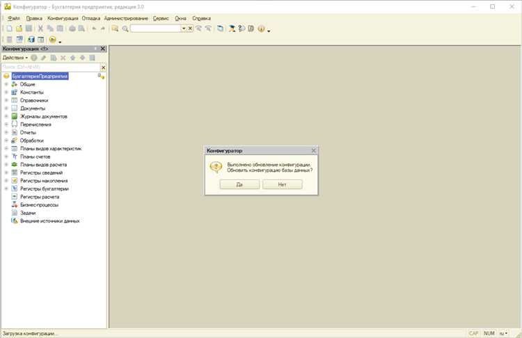The image size is (522, 338).
Task: Select Задачи tree item
Action: pyautogui.click(x=28, y=213)
